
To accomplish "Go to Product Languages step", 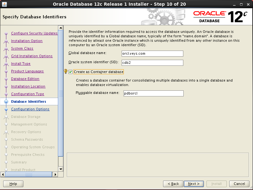I will [x=28, y=71].
